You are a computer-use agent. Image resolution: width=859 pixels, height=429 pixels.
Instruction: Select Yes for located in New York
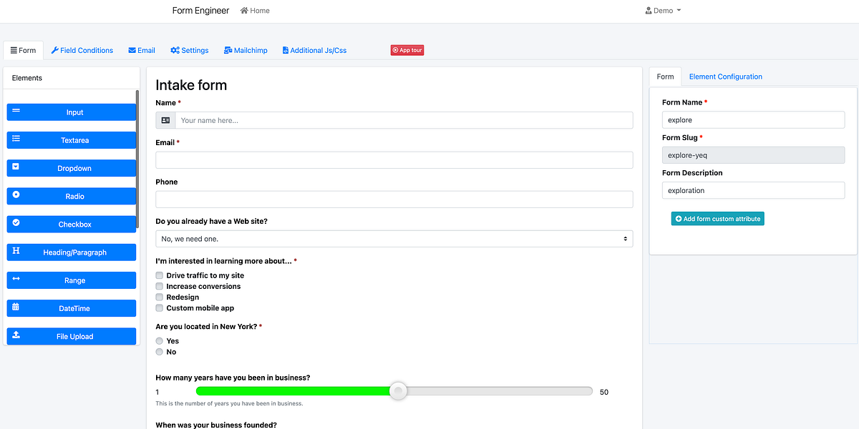(x=160, y=341)
